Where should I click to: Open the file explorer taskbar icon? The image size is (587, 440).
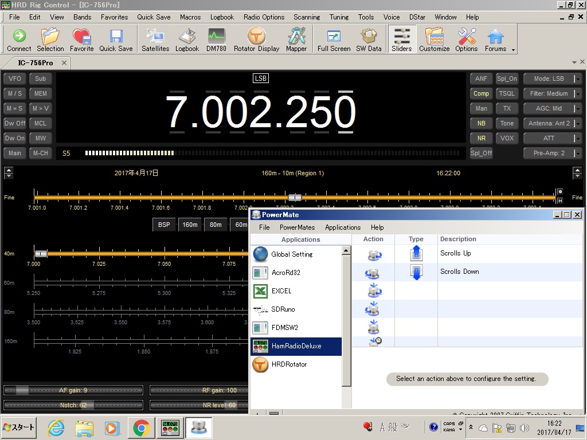[x=84, y=428]
